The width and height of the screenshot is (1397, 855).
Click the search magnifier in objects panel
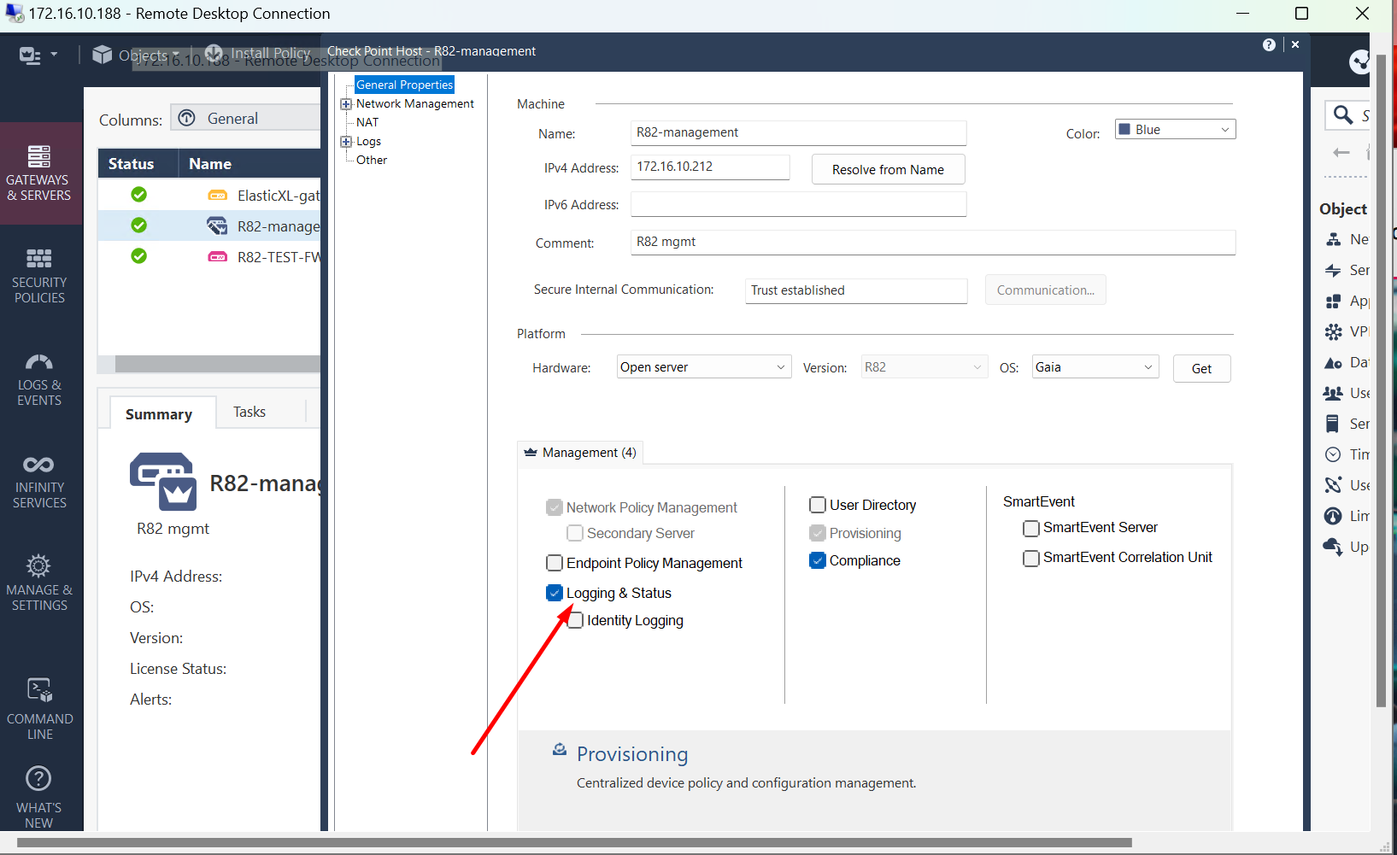(x=1343, y=114)
